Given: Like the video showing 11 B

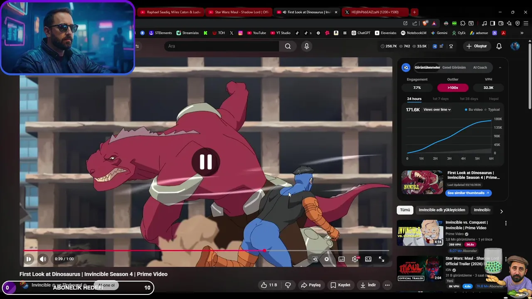Looking at the screenshot, I should point(269,285).
